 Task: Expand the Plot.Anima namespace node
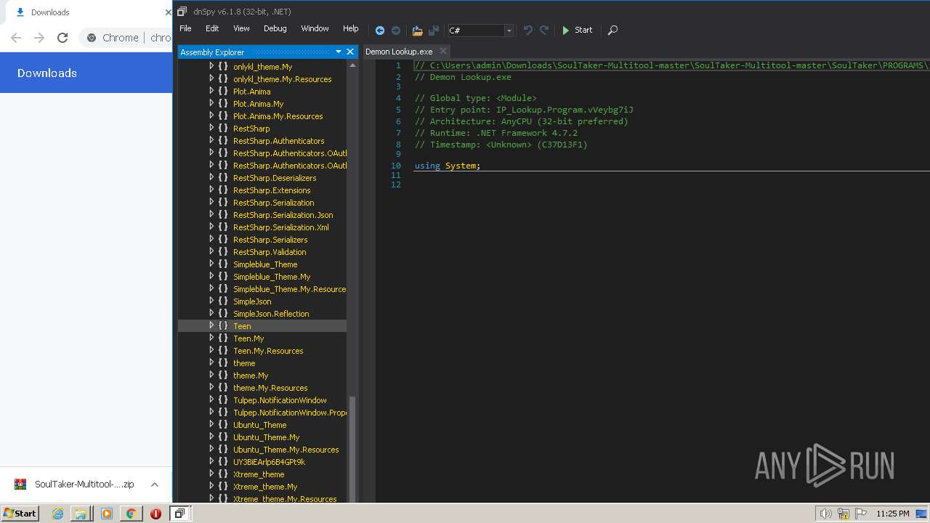[211, 91]
